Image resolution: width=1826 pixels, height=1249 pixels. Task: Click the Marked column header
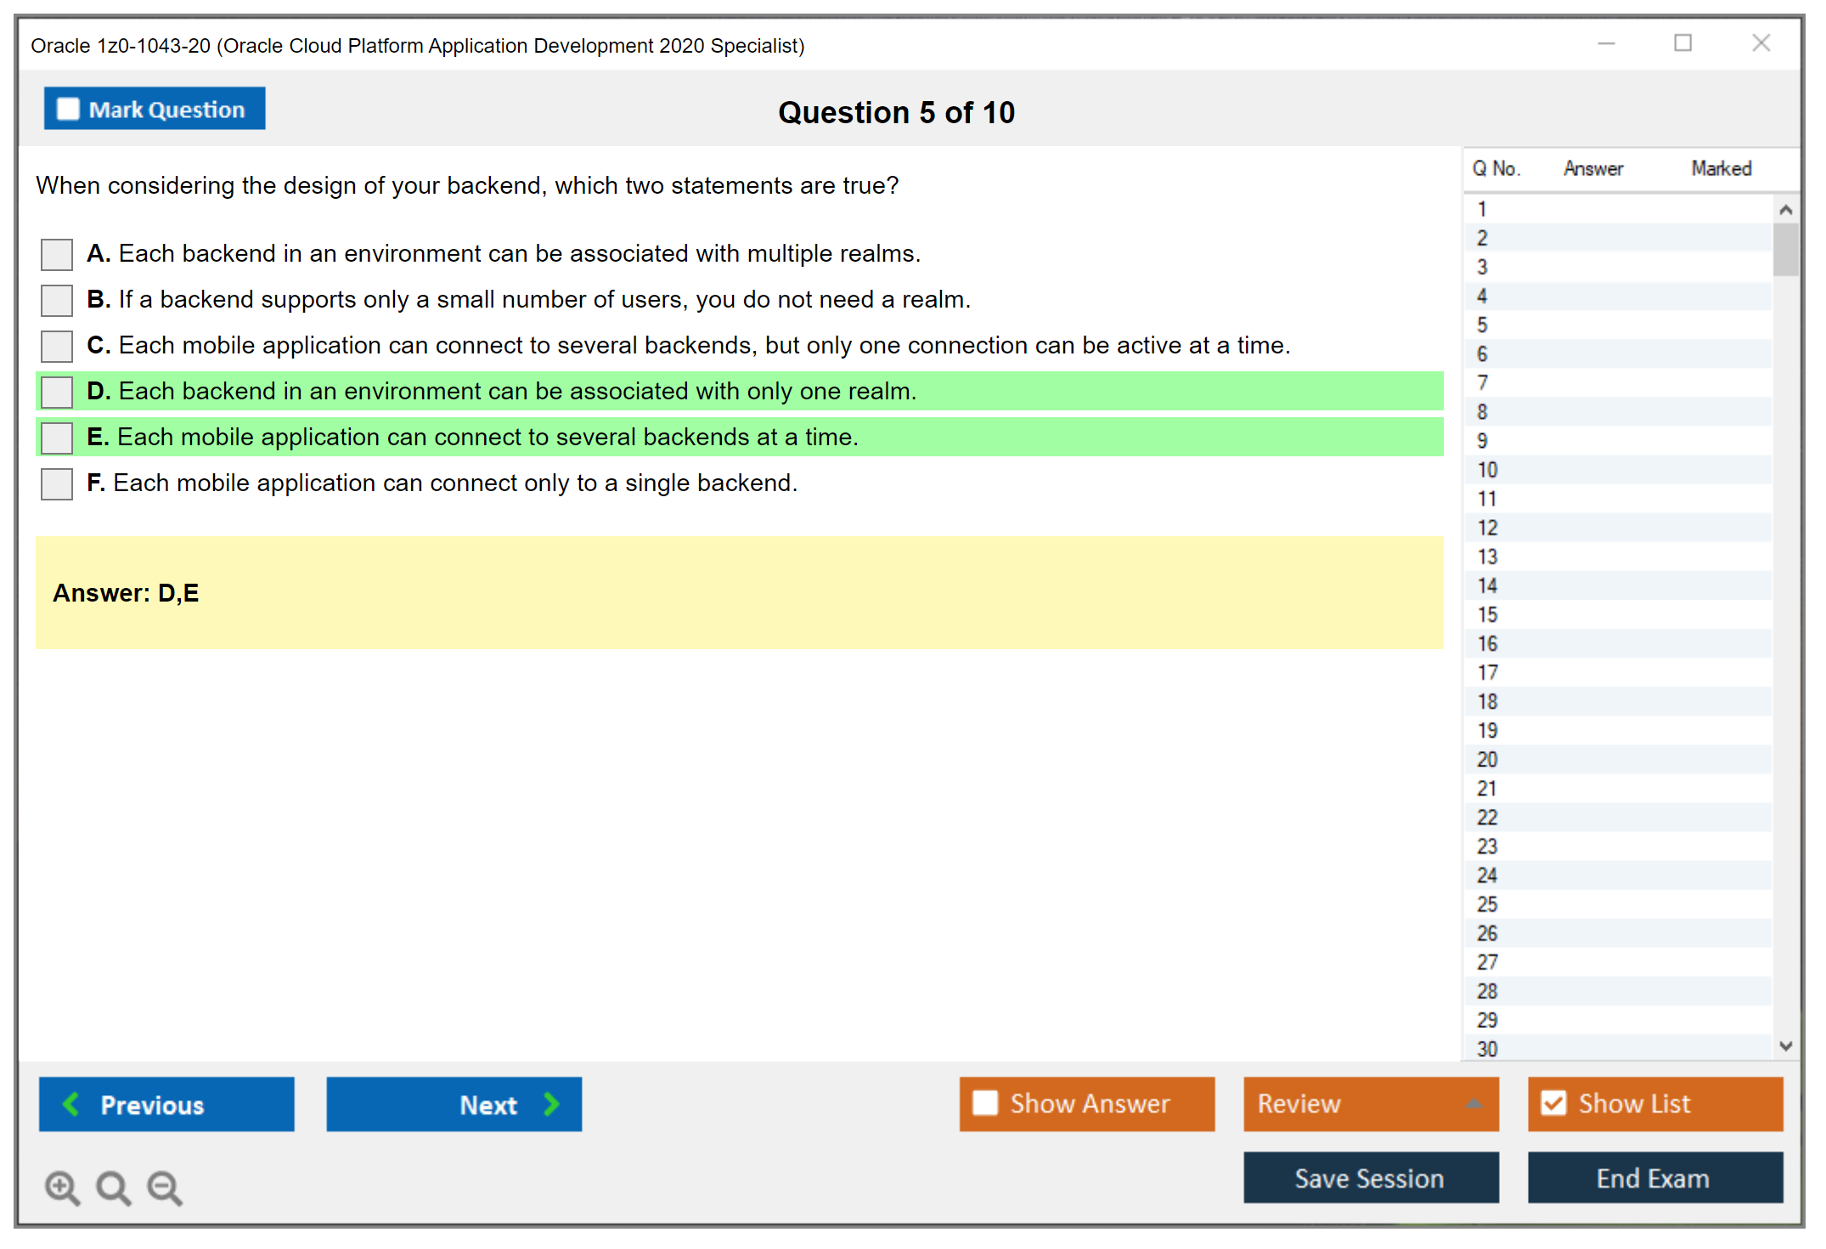(x=1721, y=167)
